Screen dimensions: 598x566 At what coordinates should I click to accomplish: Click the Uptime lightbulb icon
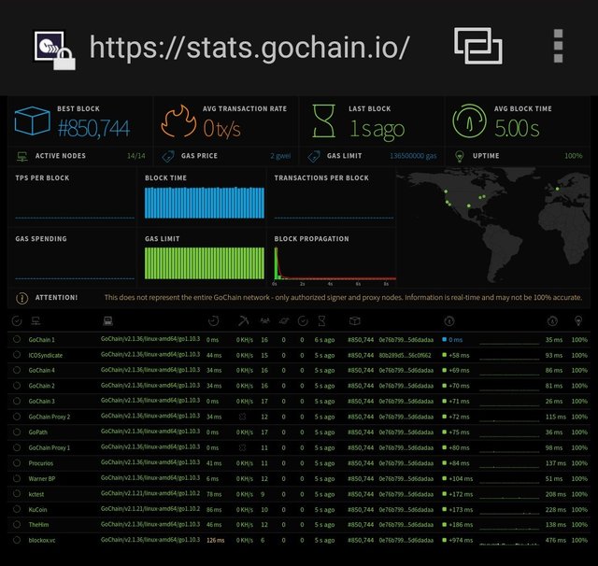[460, 156]
